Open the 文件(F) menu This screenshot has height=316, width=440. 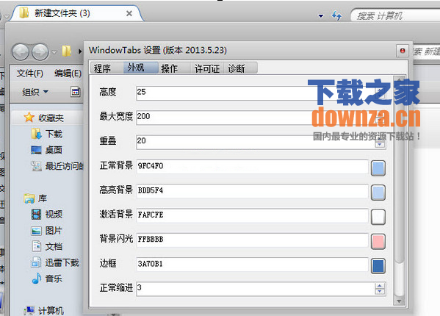coord(29,73)
